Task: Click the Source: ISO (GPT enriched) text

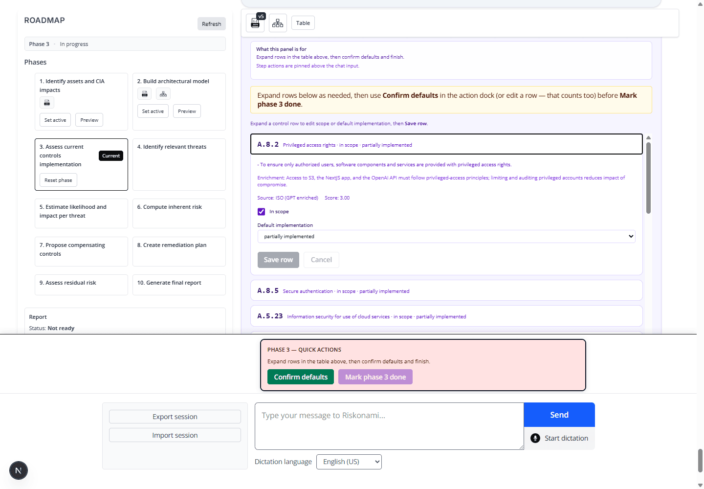Action: (x=288, y=198)
